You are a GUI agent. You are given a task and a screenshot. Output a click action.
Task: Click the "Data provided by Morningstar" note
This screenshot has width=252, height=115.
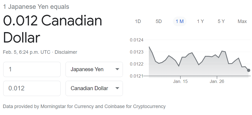(x=84, y=106)
